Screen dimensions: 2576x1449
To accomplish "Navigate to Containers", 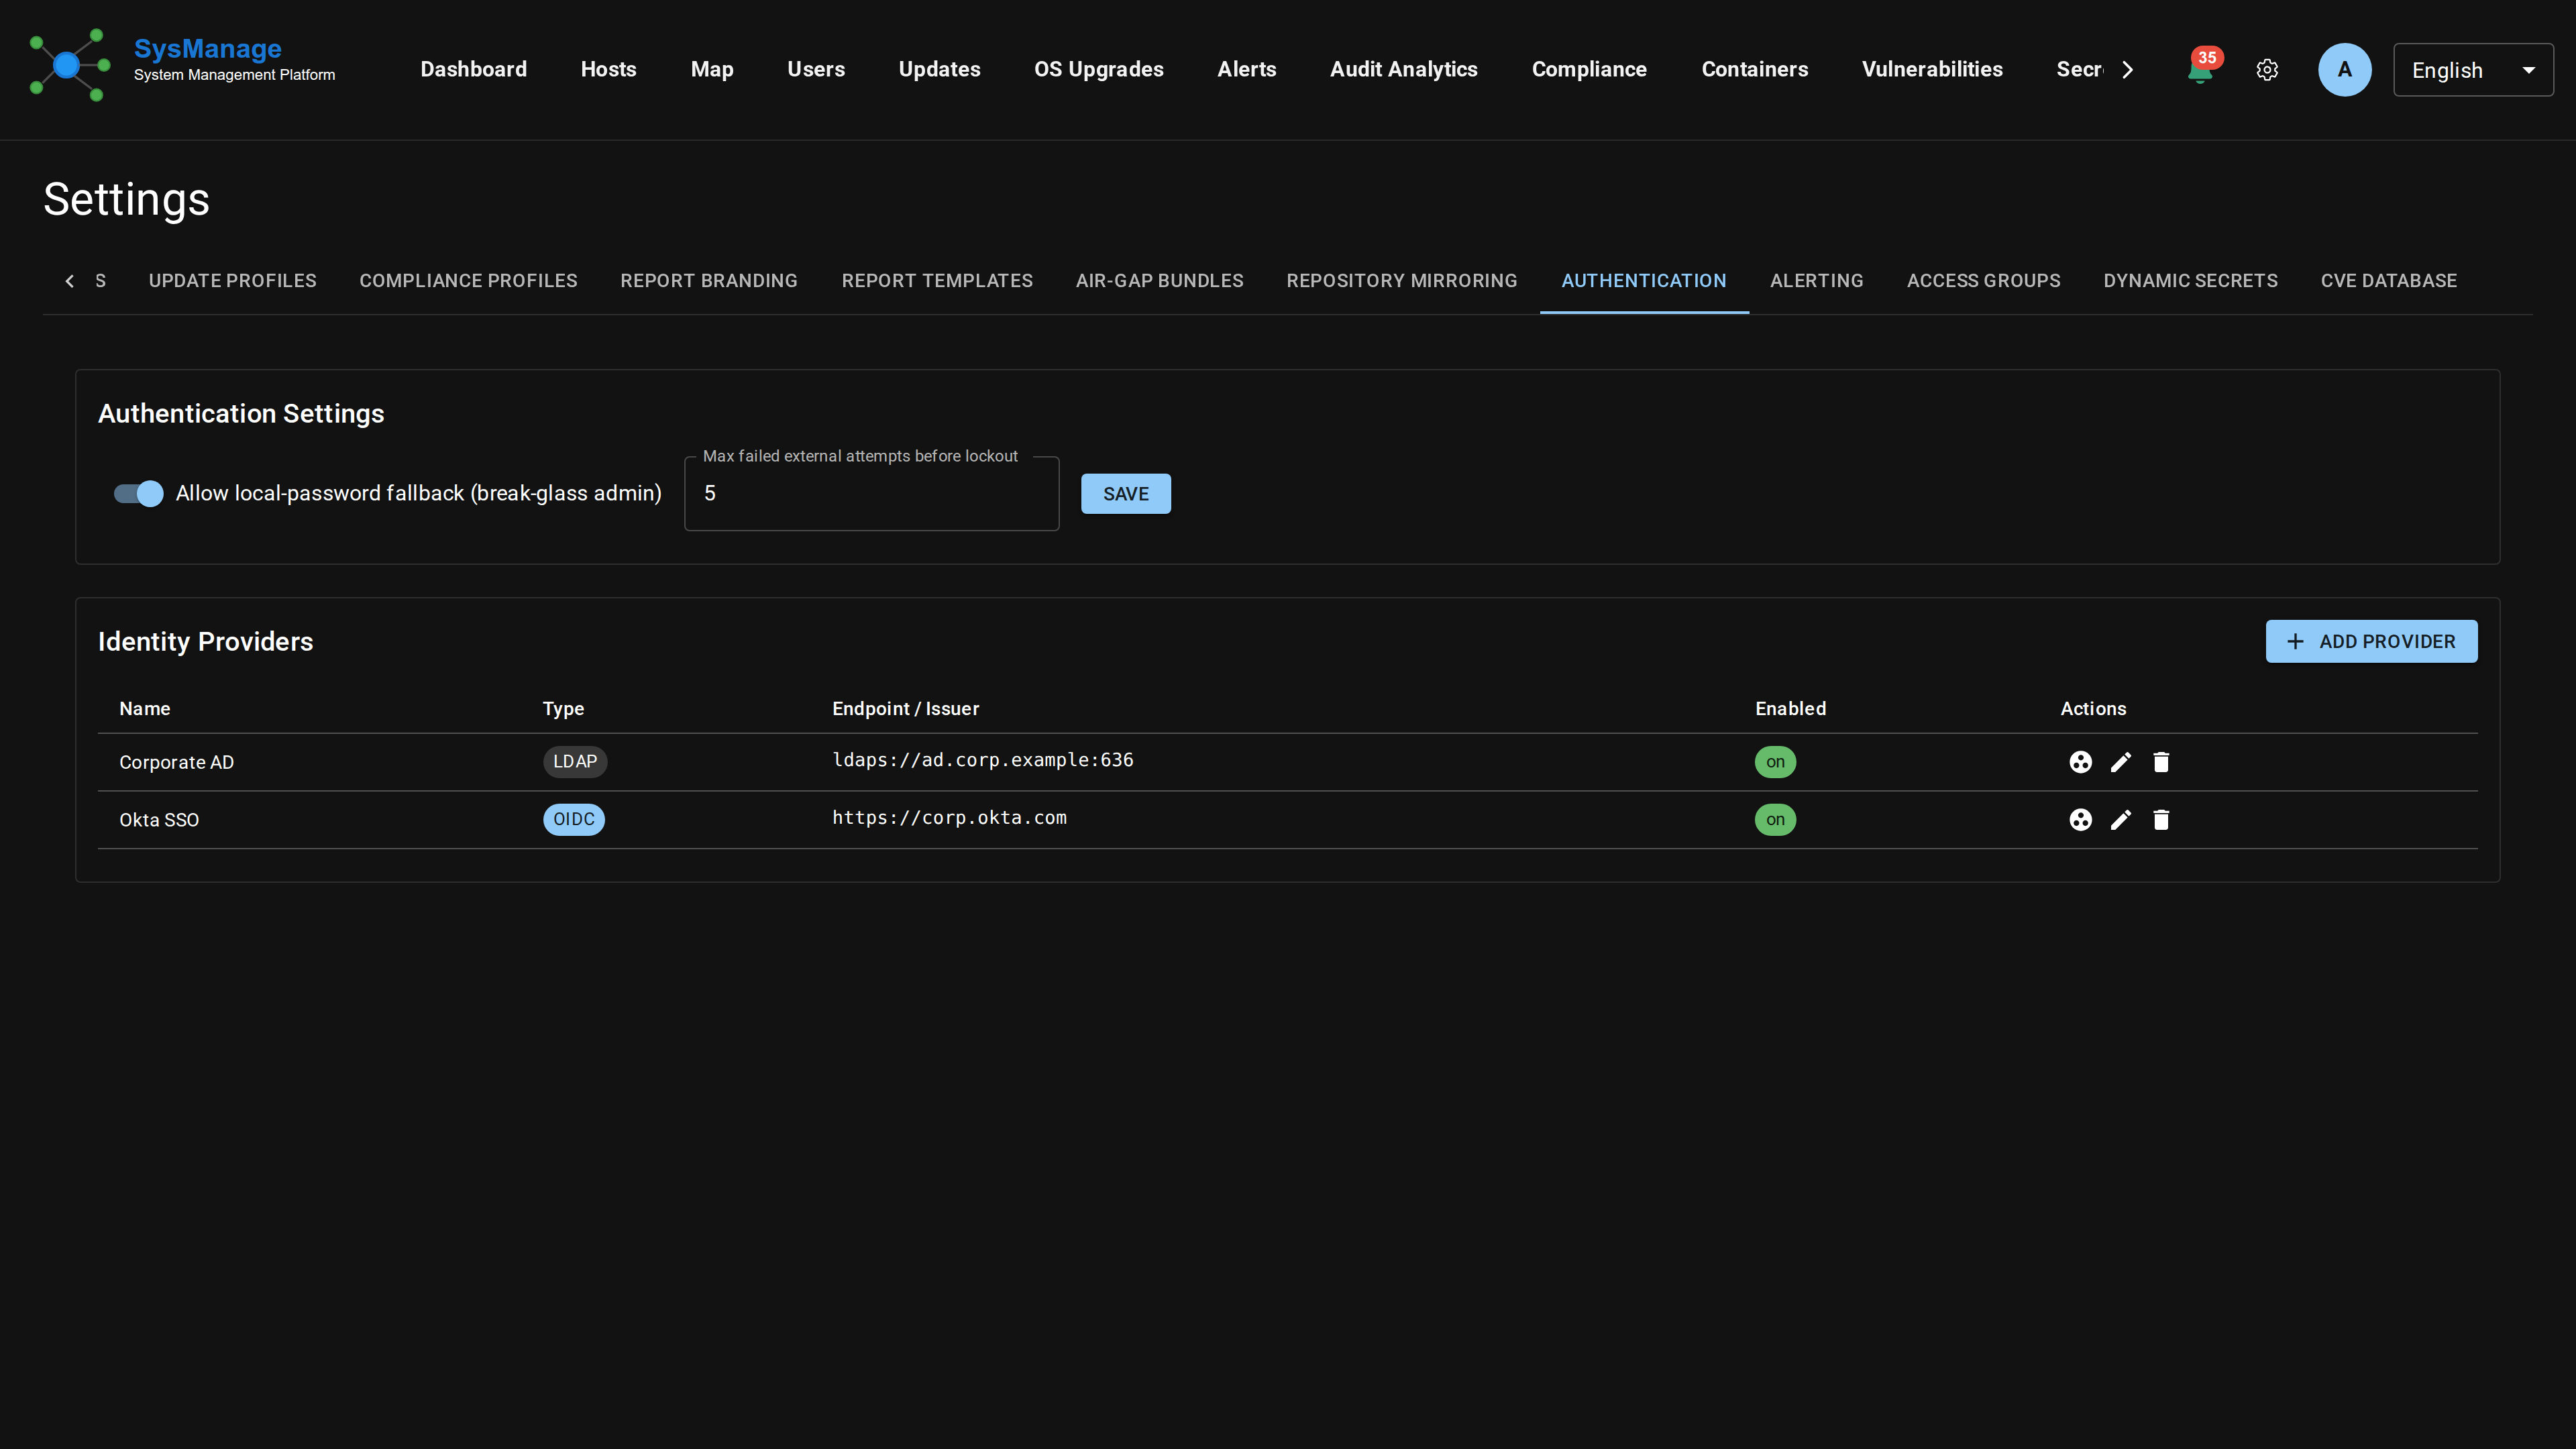I will point(1754,69).
